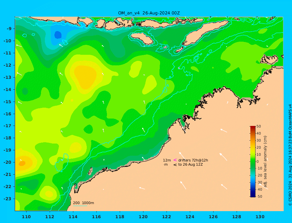Click the latitude axis label -15
The image size is (292, 223).
pos(7,102)
